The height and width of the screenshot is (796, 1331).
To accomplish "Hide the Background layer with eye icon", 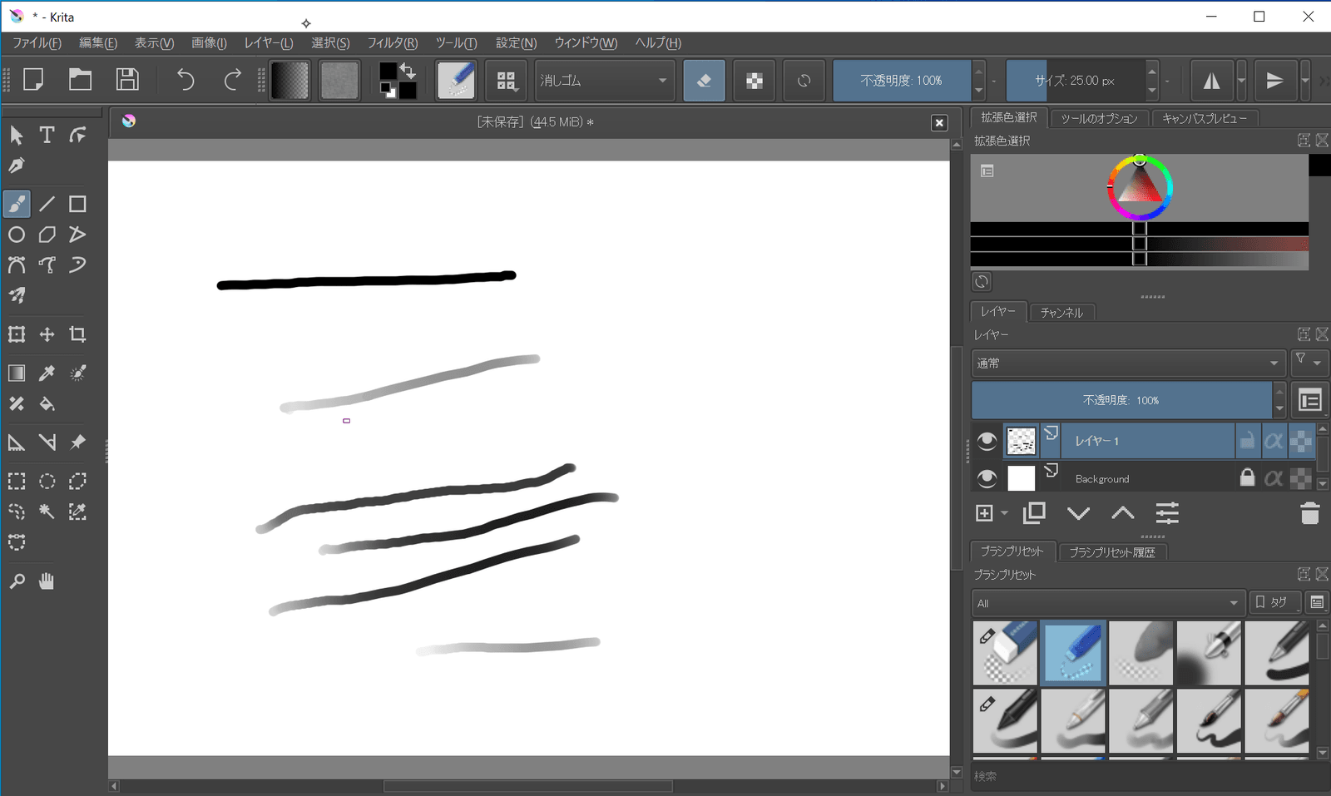I will click(987, 478).
